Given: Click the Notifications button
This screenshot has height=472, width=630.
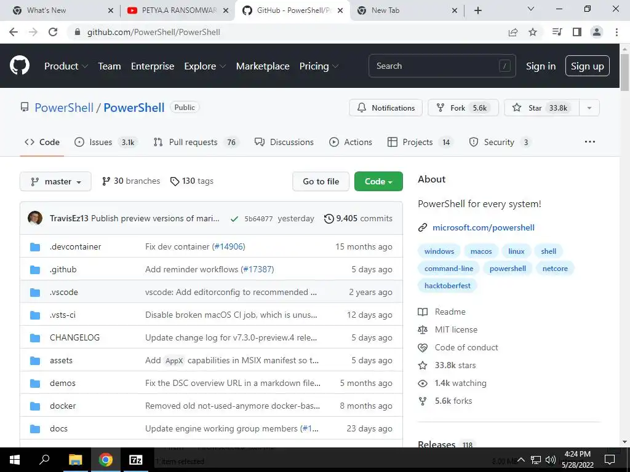Looking at the screenshot, I should tap(386, 108).
